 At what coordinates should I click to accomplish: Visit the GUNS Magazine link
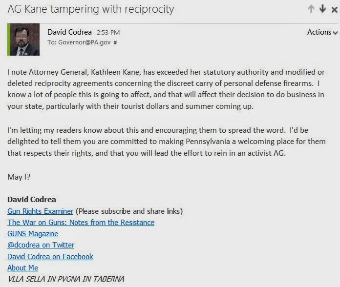tap(33, 234)
